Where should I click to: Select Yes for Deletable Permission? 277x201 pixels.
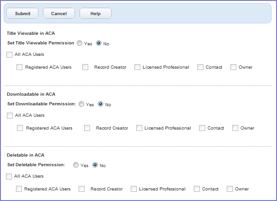click(76, 165)
